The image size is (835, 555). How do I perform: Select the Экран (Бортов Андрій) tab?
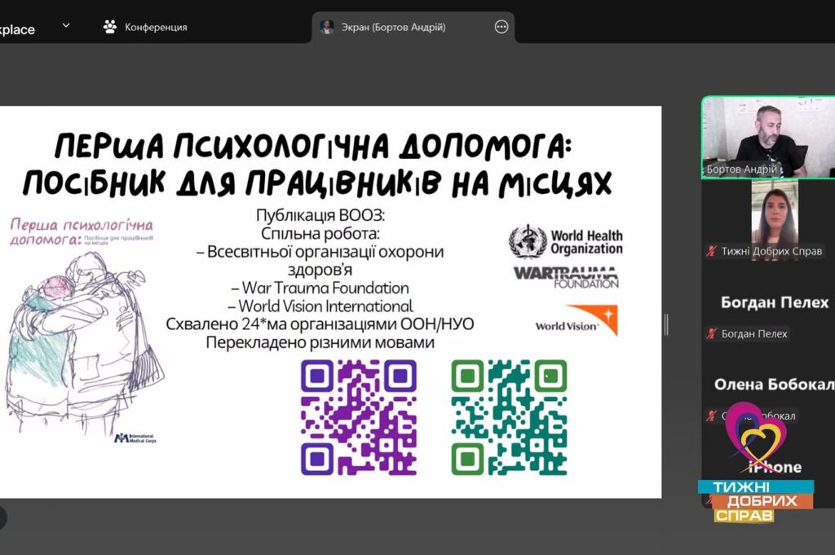(413, 27)
